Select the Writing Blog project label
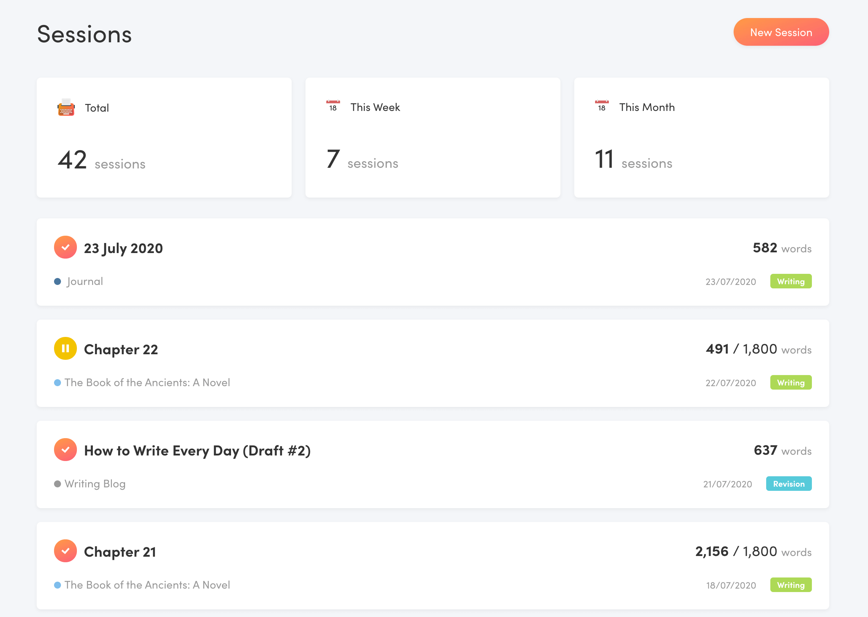The height and width of the screenshot is (617, 868). click(95, 484)
